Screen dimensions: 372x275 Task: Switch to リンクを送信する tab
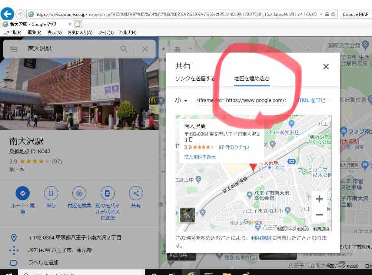click(195, 78)
